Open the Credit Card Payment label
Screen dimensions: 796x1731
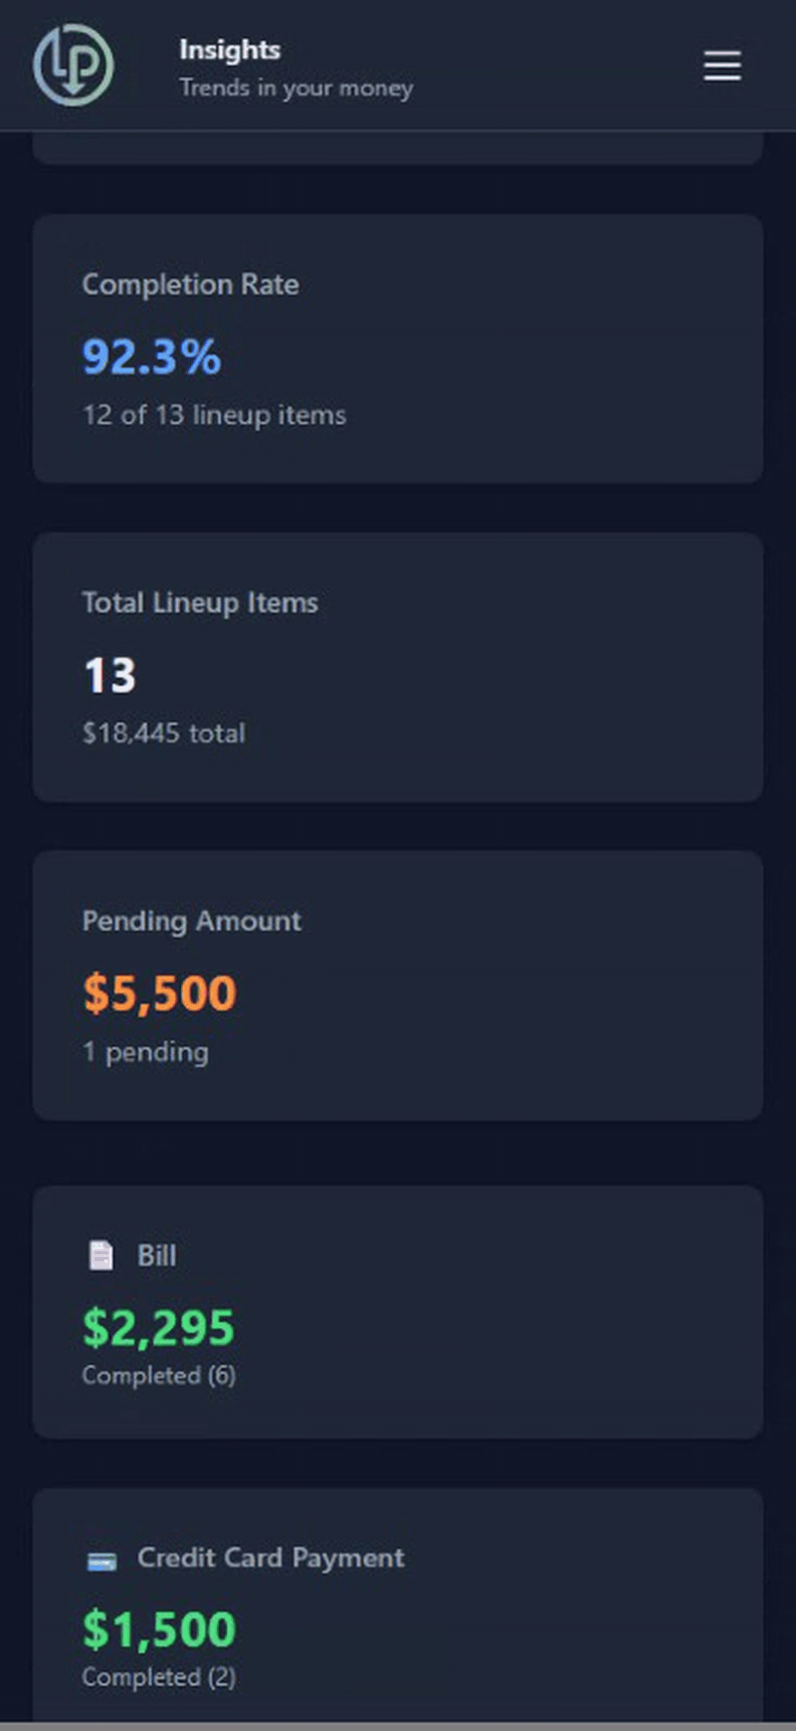point(271,1558)
